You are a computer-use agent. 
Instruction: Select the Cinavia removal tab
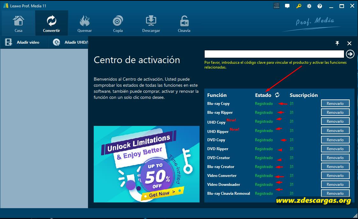pos(184,24)
